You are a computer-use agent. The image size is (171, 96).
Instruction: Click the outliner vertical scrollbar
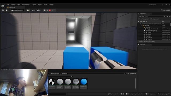point(170,25)
